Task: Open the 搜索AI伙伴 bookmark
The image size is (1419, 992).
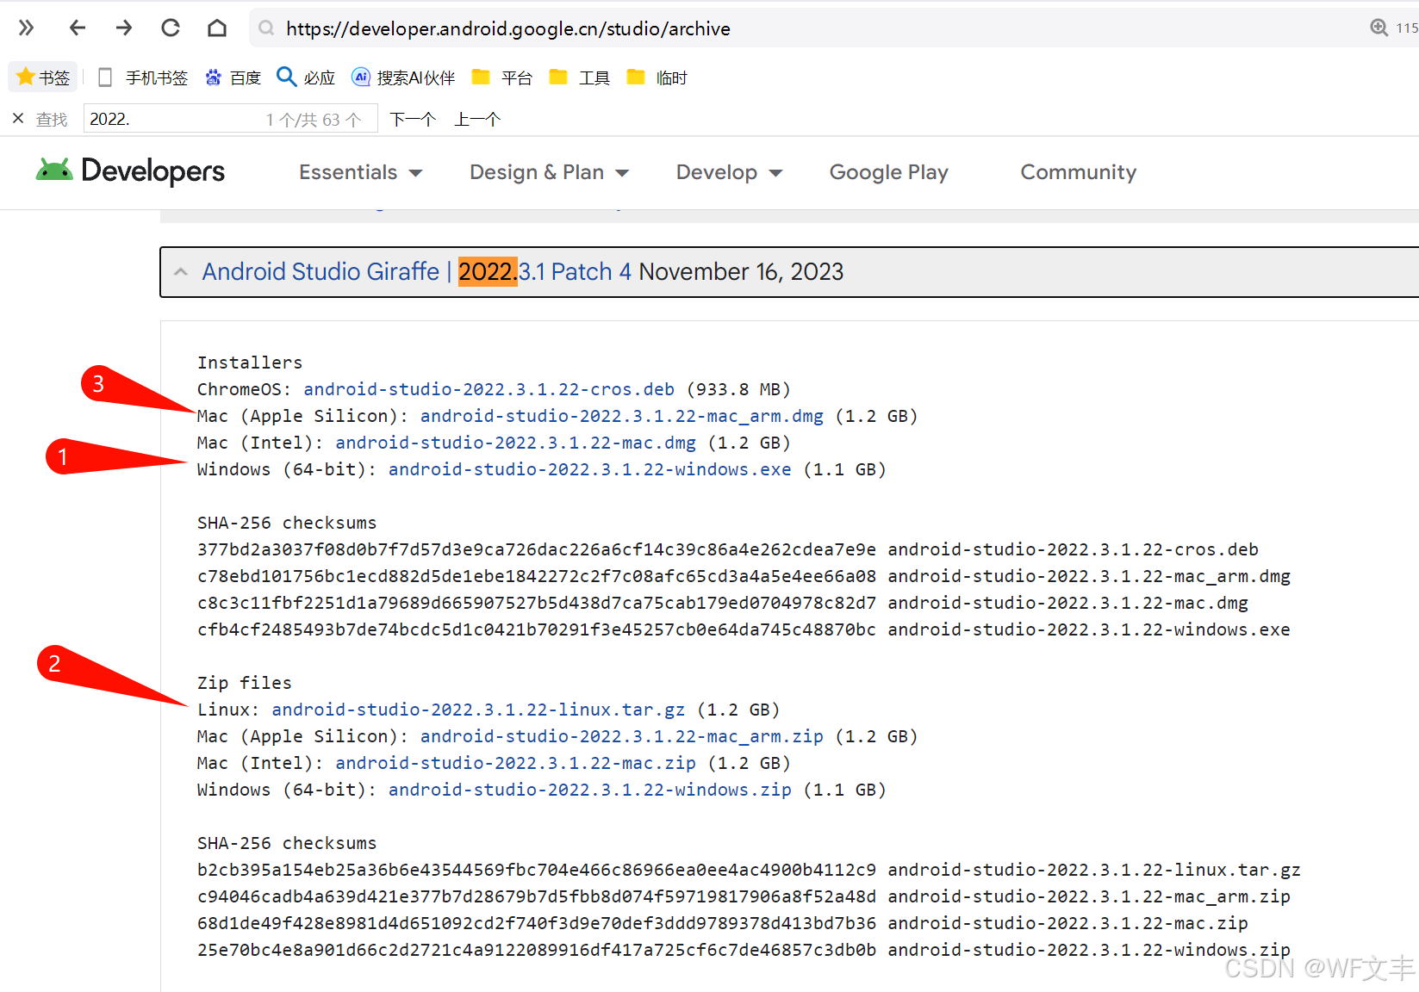Action: (x=403, y=78)
